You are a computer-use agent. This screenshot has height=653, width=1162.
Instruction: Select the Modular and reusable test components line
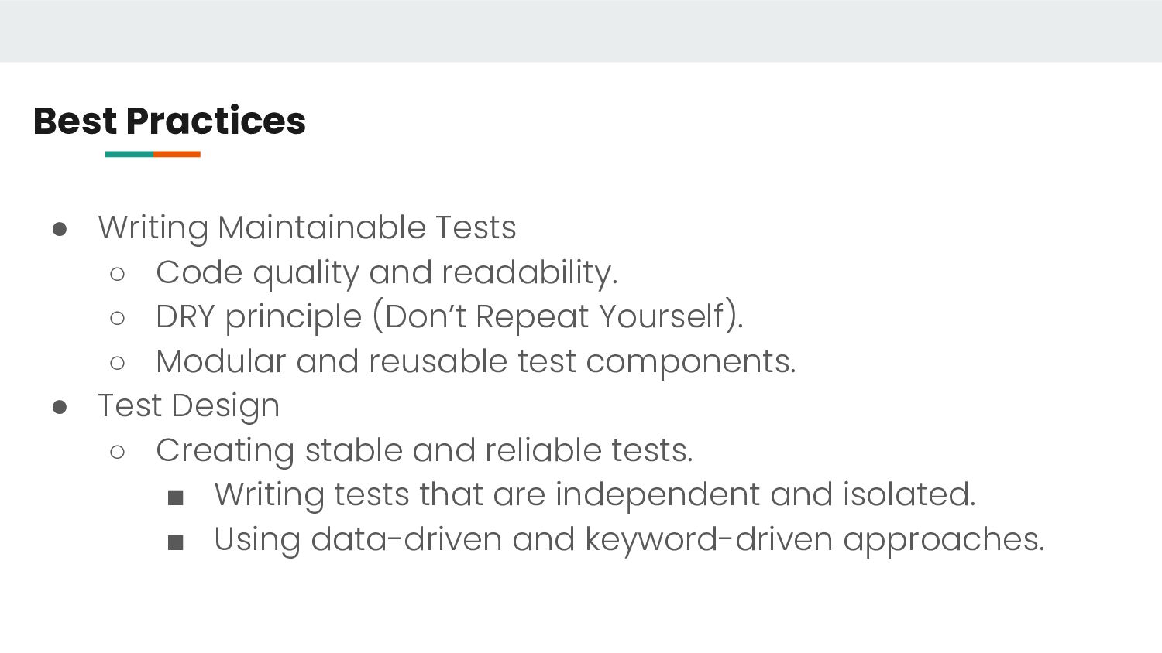[476, 361]
